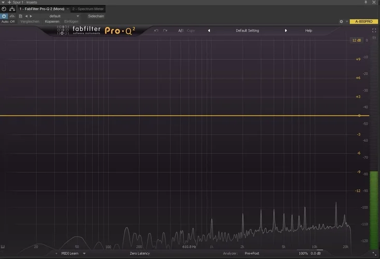Open the dropdown arrow beside the Pro-Q 2 tab
This screenshot has width=380, height=259.
pyautogui.click(x=67, y=9)
